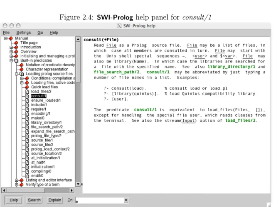
Task: Click the diamond icon beside Overview
Action: 16,52
